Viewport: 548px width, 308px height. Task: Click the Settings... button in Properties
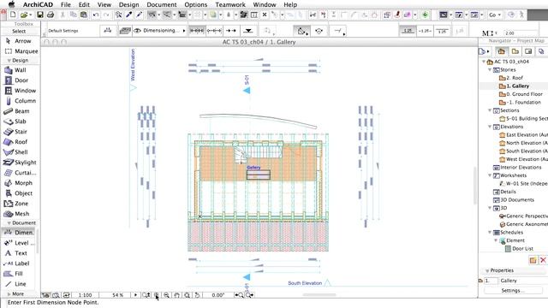tap(513, 291)
